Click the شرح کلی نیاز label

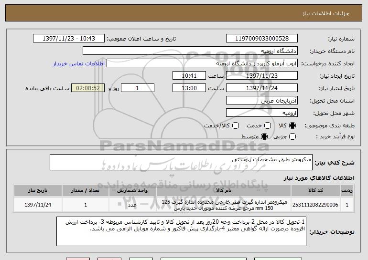pyautogui.click(x=335, y=163)
